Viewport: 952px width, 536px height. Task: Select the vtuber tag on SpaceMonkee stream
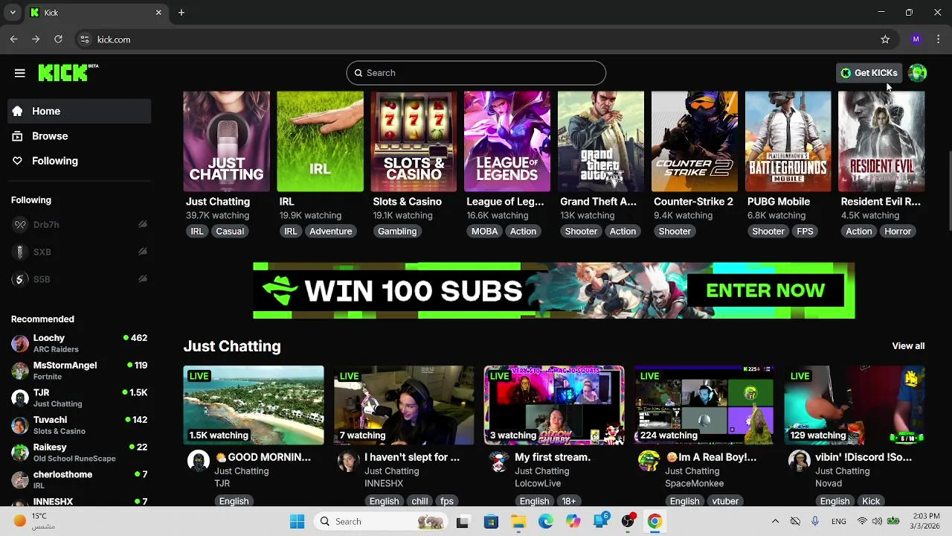click(x=725, y=501)
